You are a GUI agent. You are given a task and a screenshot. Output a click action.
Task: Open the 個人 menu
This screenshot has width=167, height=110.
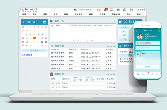tap(35, 14)
